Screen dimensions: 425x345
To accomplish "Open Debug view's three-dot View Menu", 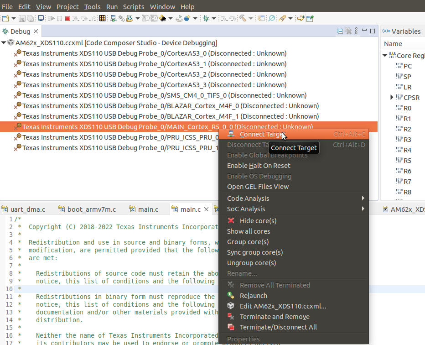I will 356,31.
